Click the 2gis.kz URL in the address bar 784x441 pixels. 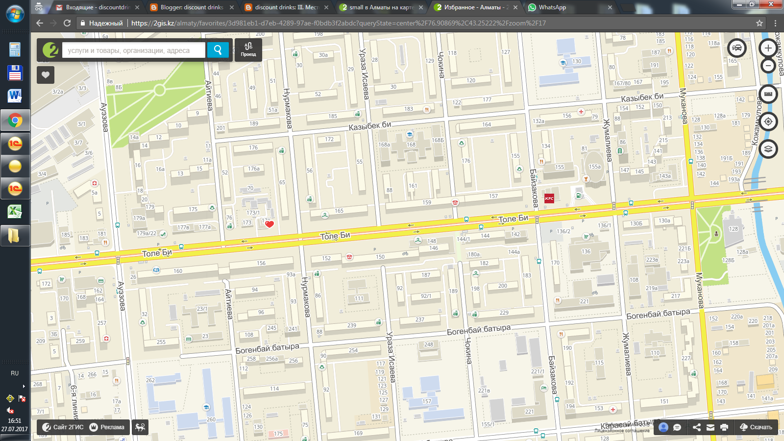coord(338,23)
